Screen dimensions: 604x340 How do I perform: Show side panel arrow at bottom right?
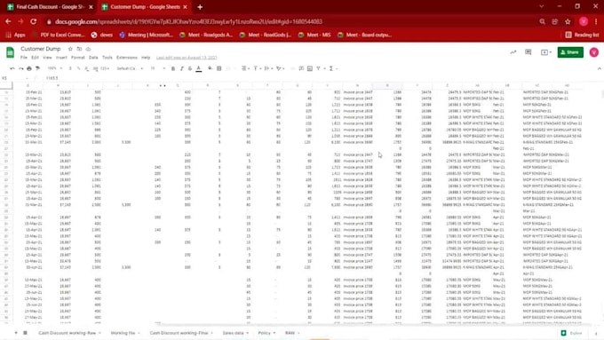point(595,333)
